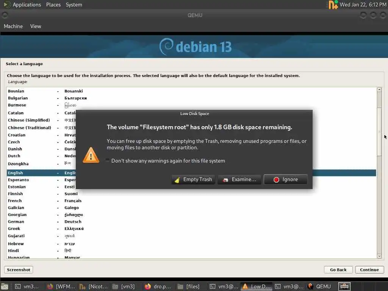Select Bulgarian in the language list

click(x=191, y=98)
